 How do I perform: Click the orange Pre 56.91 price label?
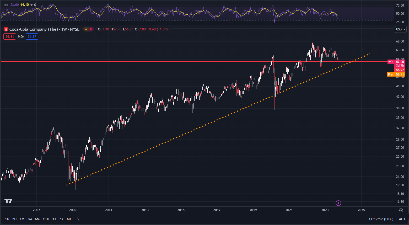[396, 74]
